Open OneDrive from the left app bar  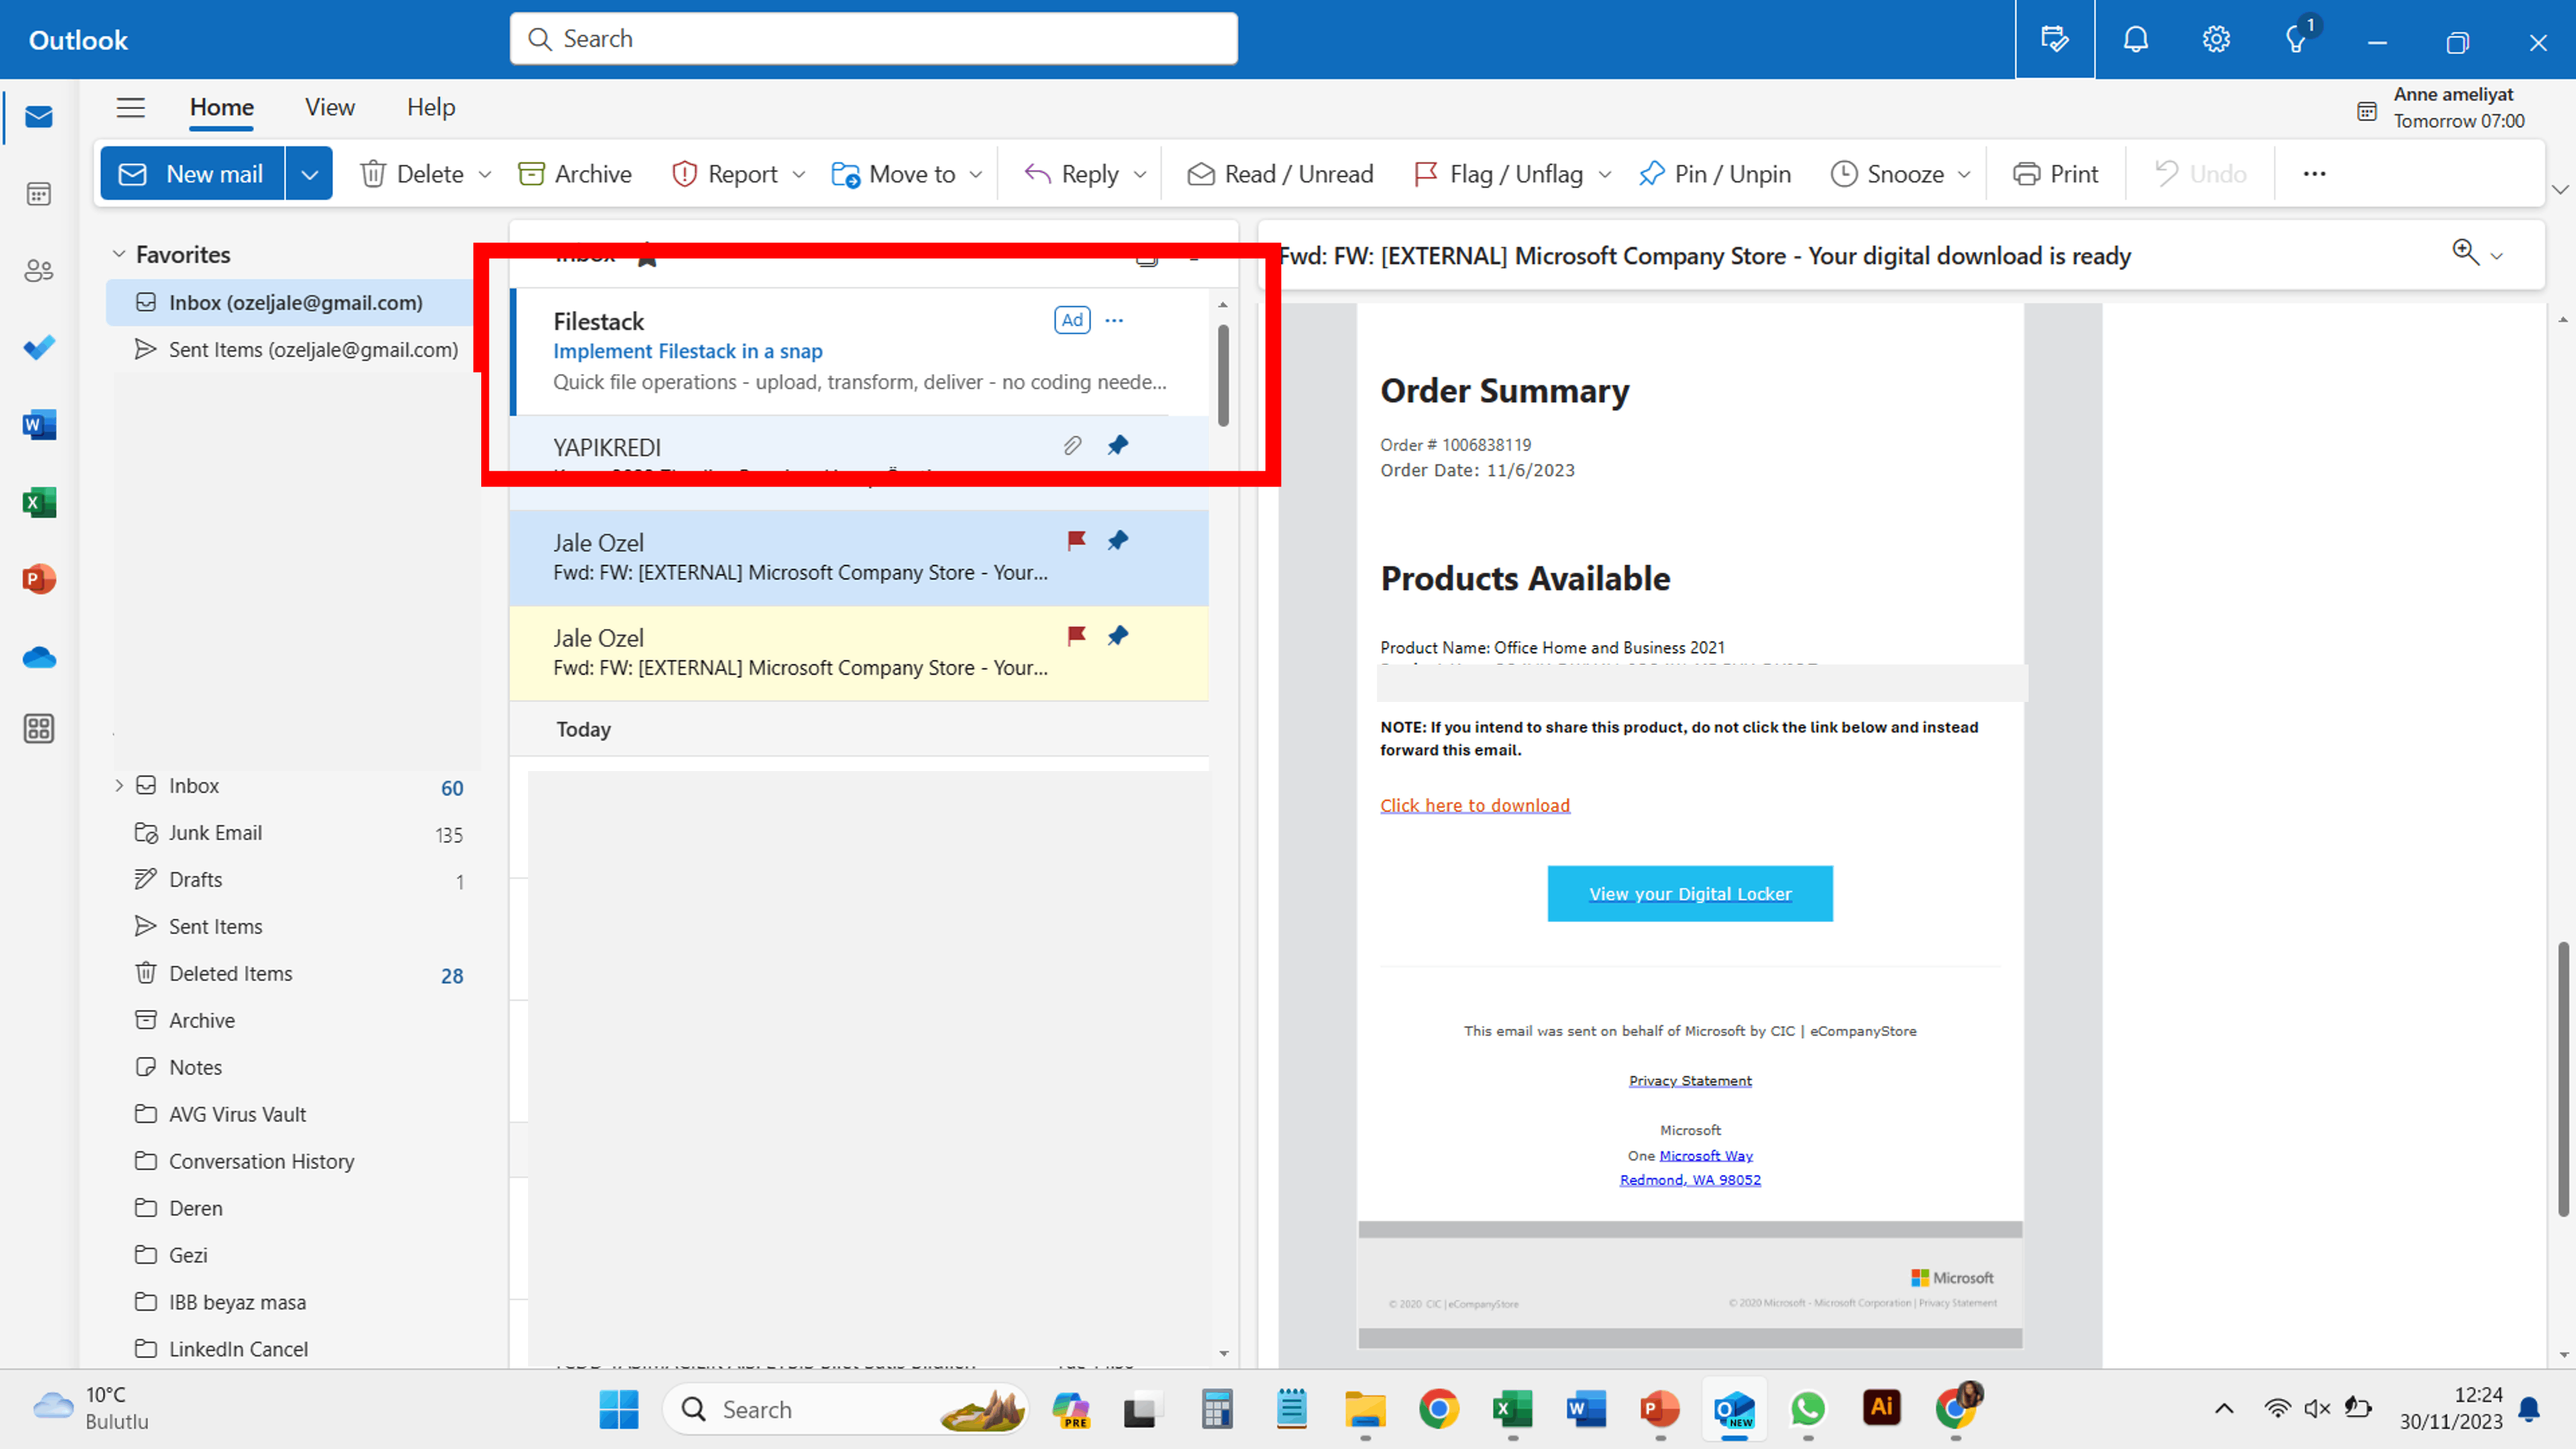pyautogui.click(x=38, y=657)
